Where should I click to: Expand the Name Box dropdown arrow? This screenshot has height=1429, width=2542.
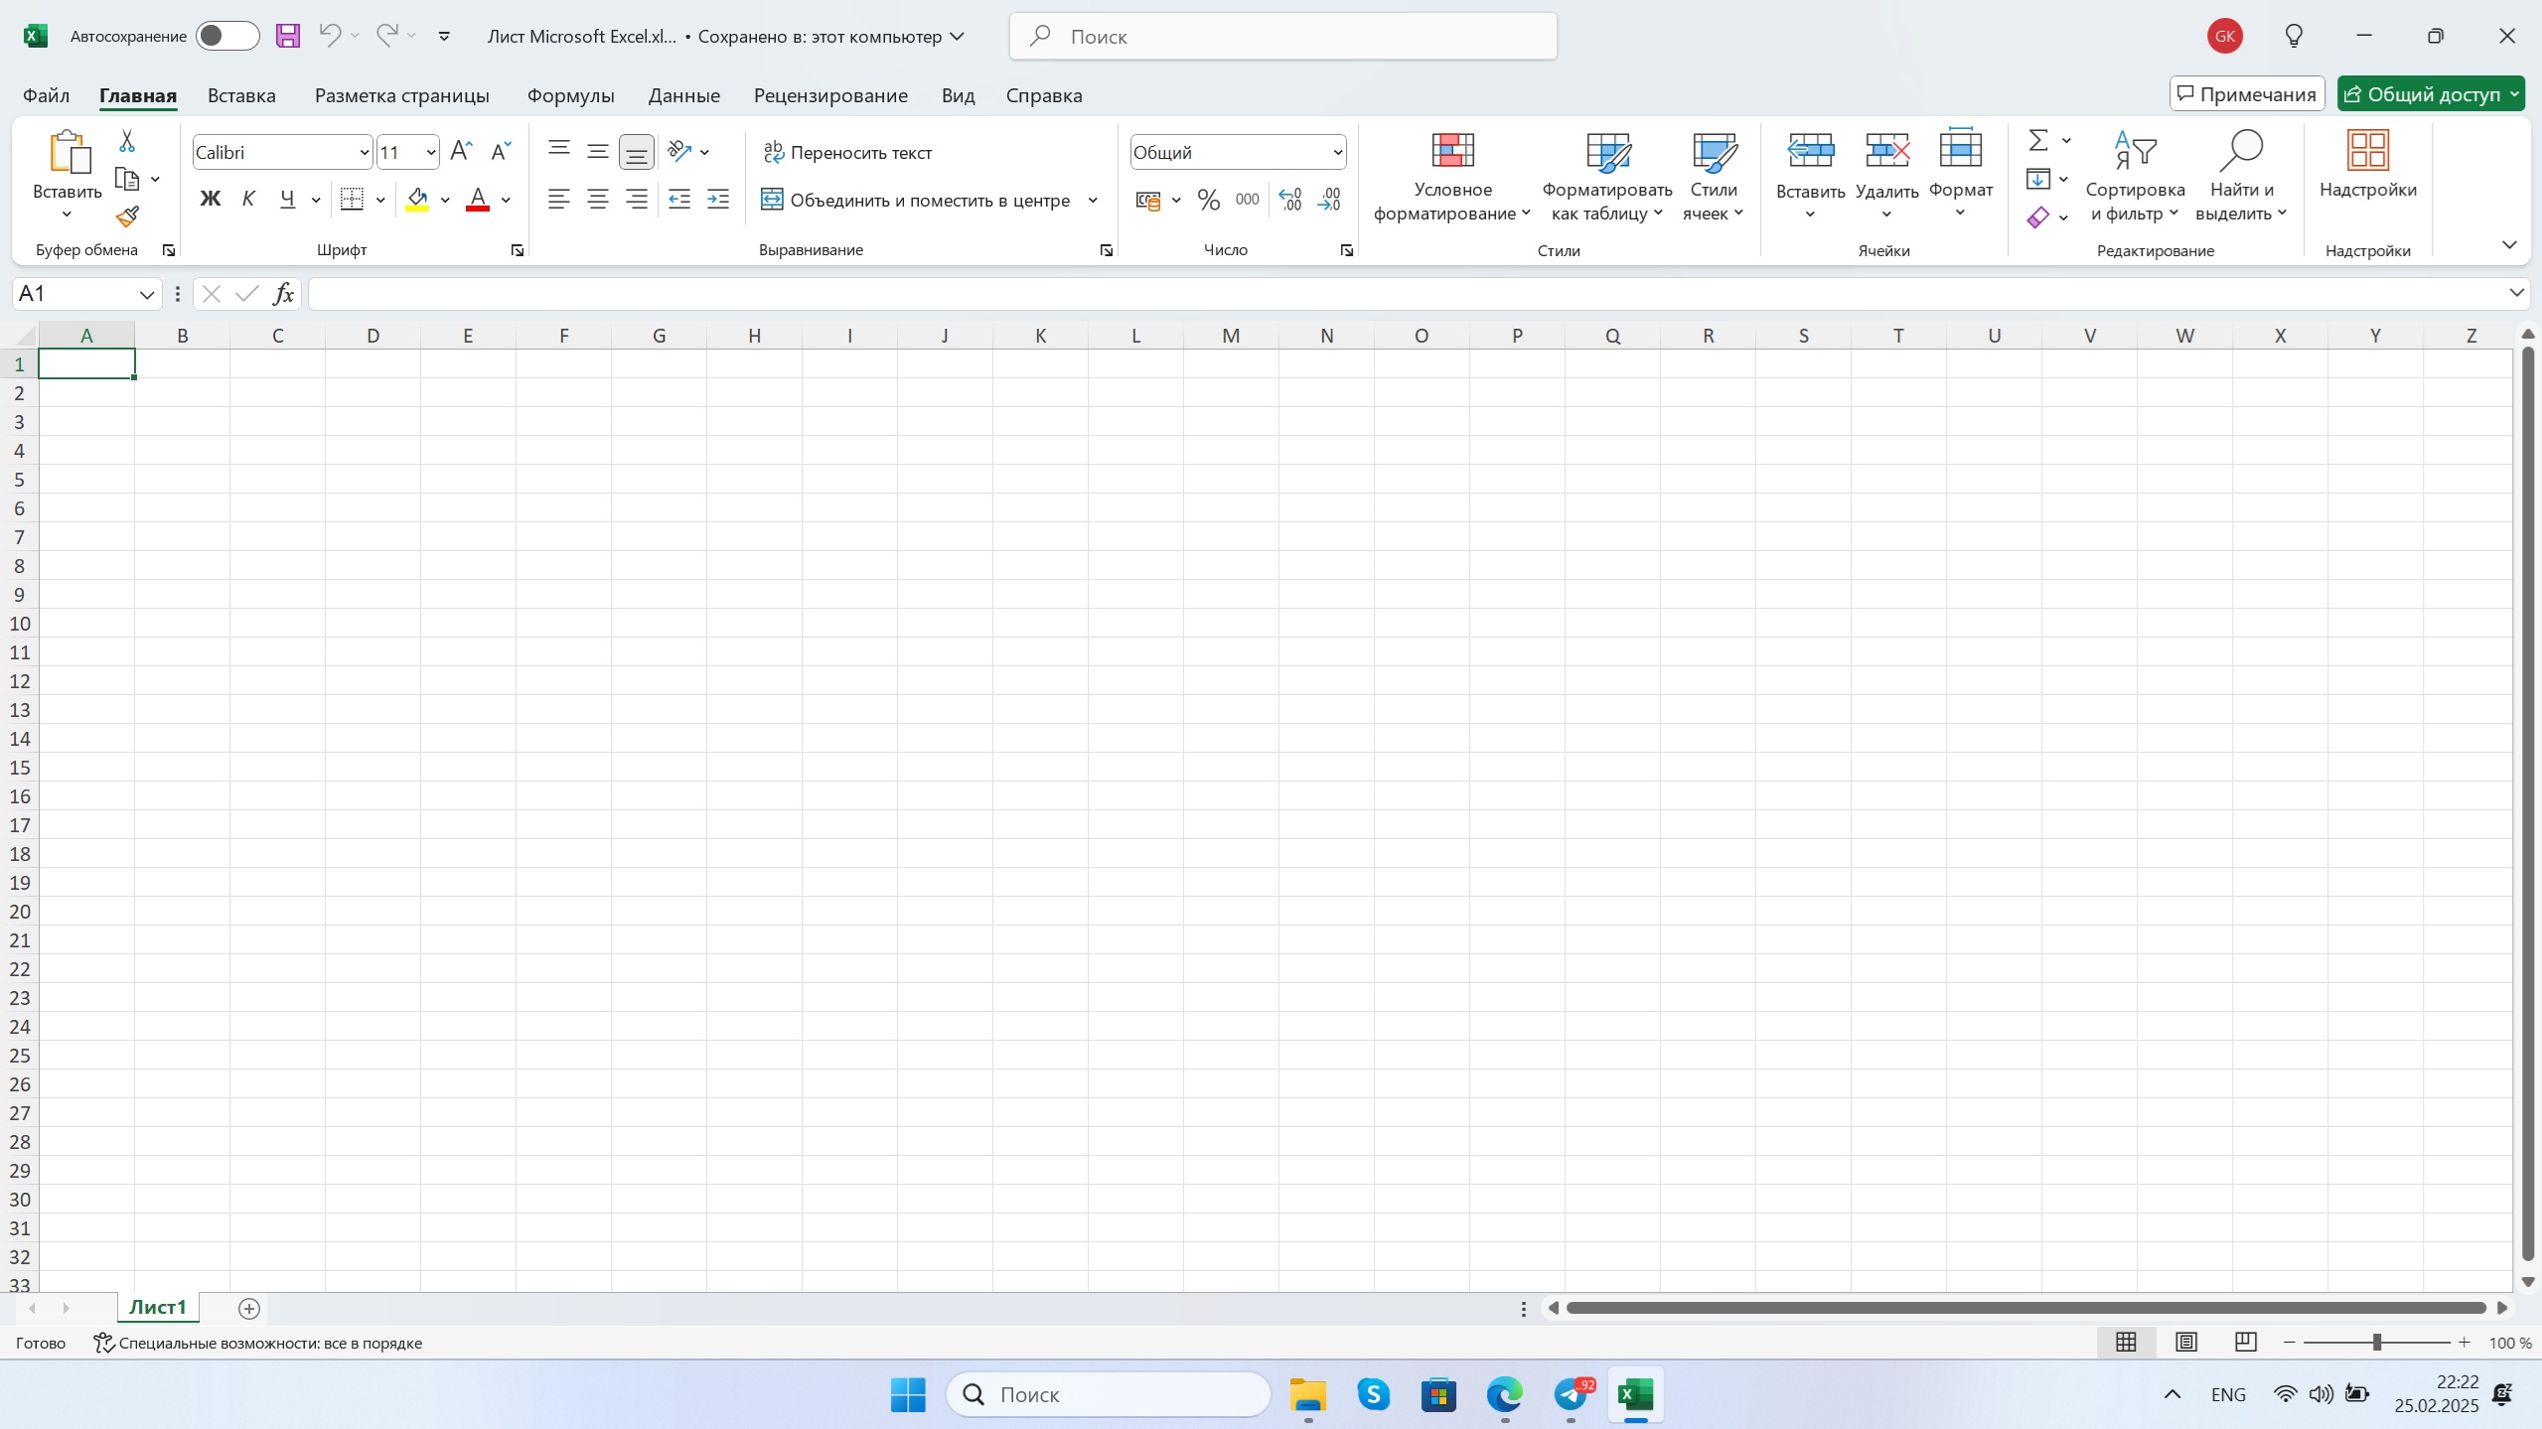pos(146,294)
